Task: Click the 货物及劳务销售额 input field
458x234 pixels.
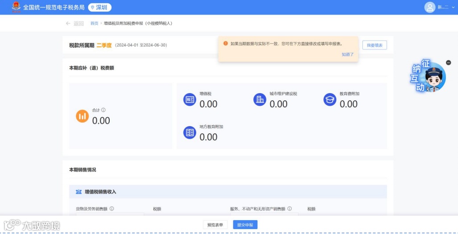Action: (x=110, y=214)
